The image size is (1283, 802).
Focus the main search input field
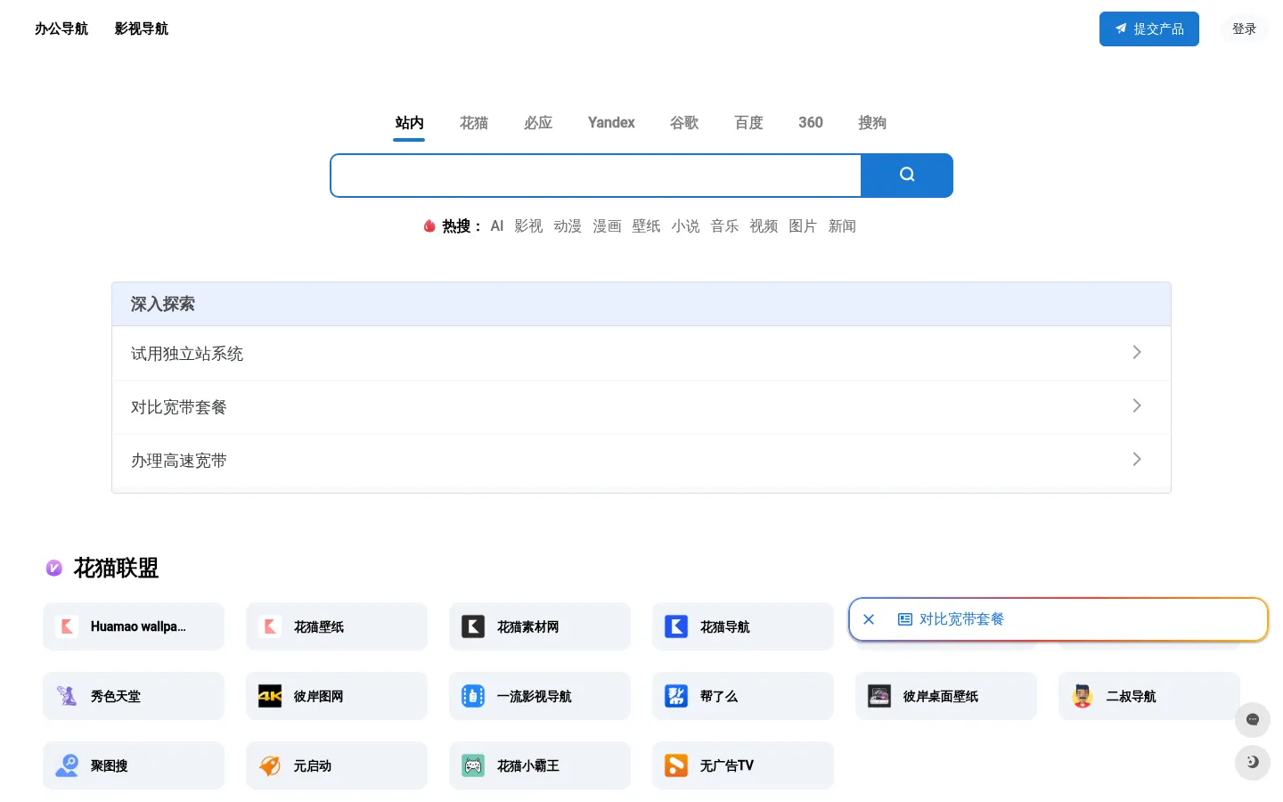(x=595, y=175)
